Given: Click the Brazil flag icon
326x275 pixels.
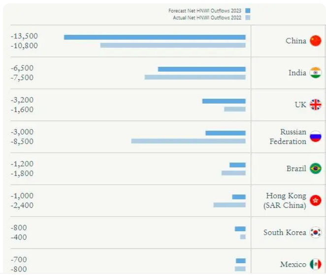Looking at the screenshot, I should 315,168.
